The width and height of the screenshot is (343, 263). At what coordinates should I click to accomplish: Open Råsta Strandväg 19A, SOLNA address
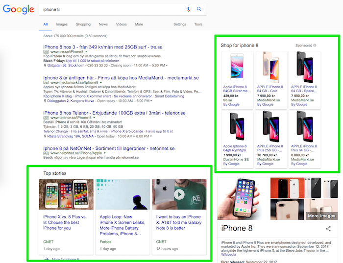coord(71,136)
